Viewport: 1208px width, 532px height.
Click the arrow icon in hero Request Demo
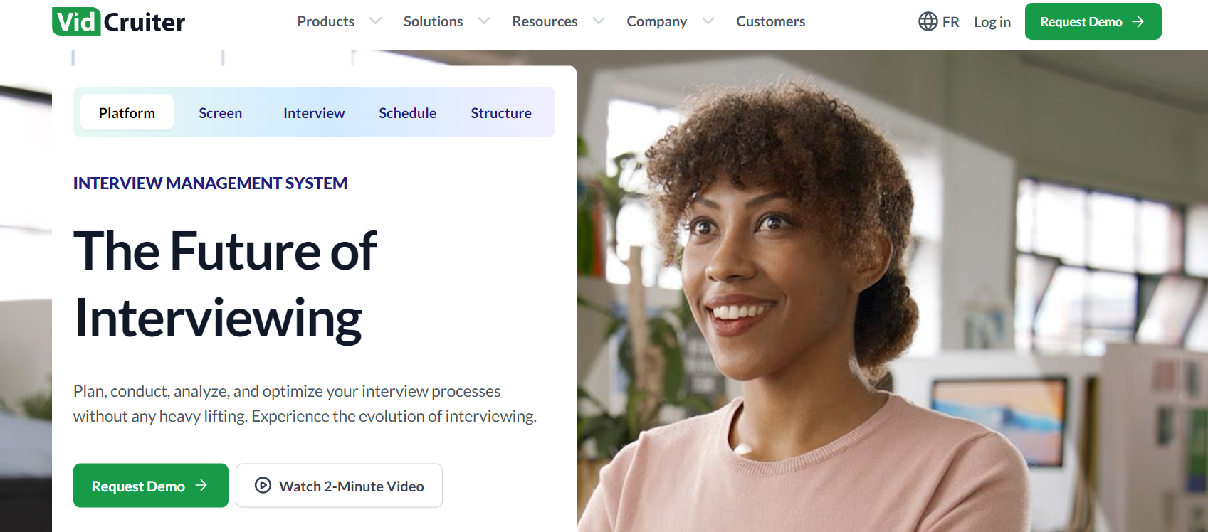tap(201, 485)
